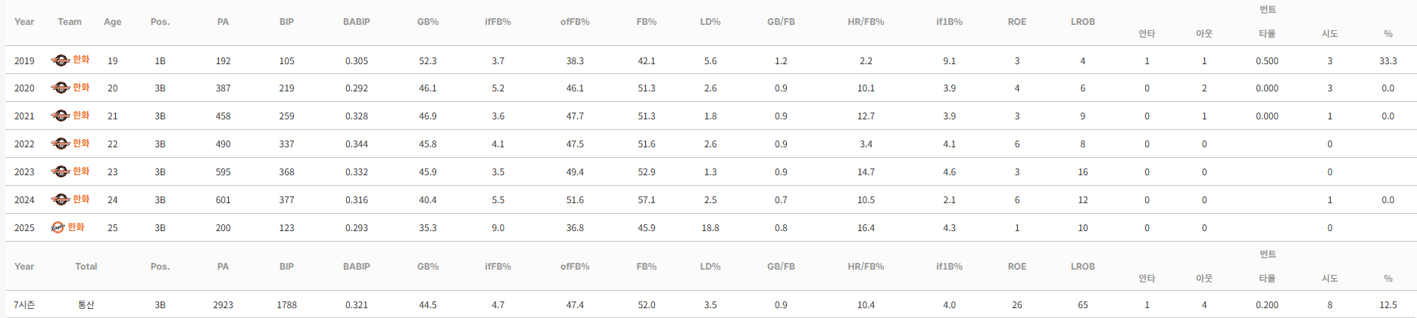Viewport: 1417px width, 318px height.
Task: Follow the 한화 link in the 2025 row
Action: click(76, 227)
